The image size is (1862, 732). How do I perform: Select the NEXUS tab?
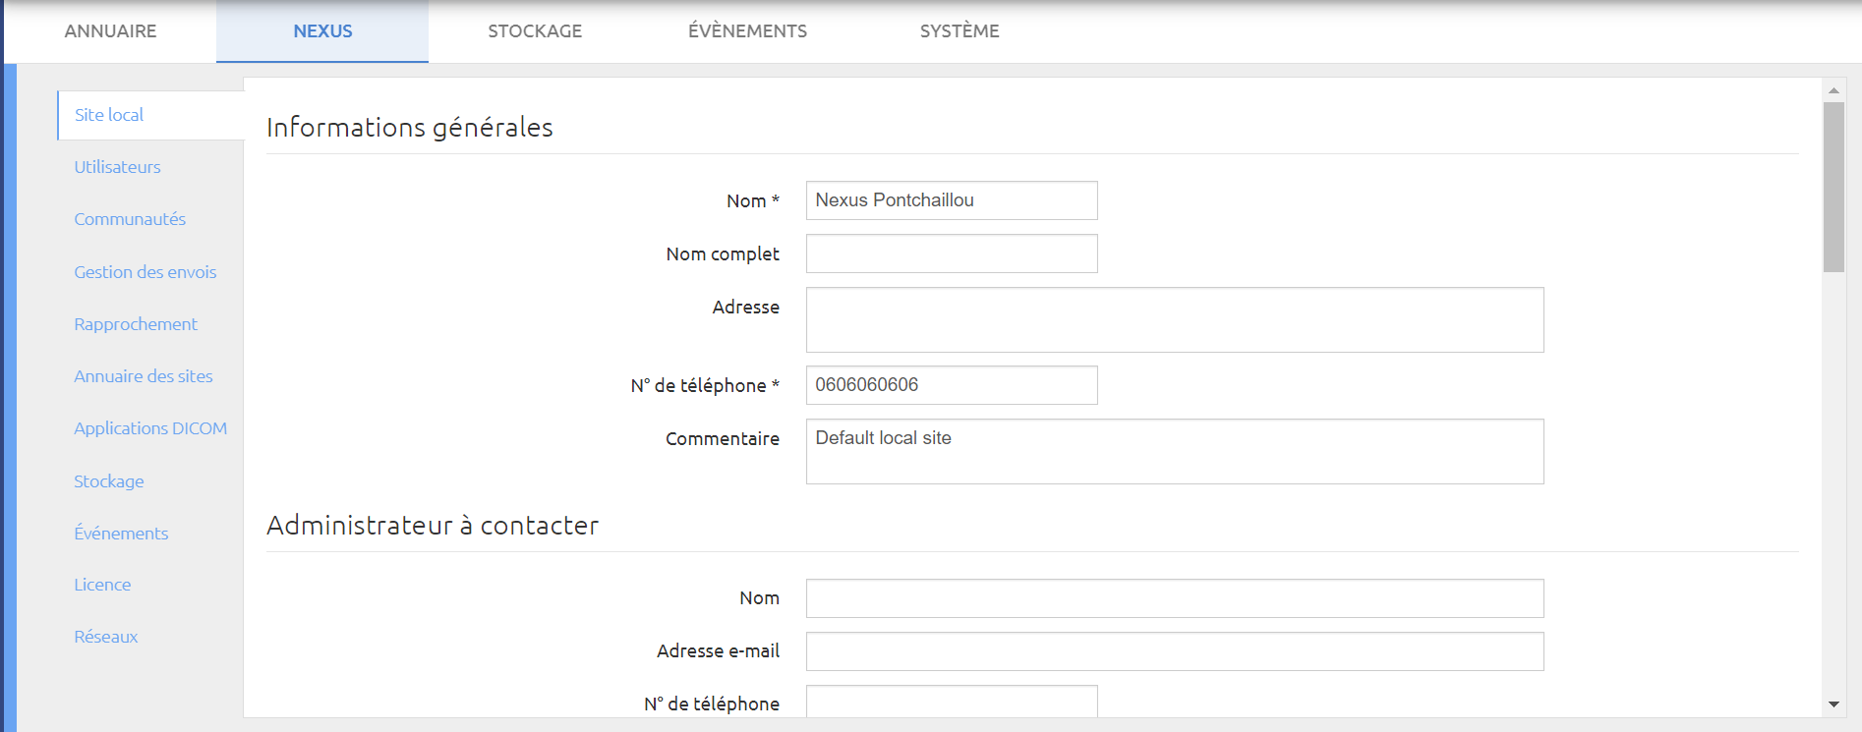click(x=322, y=31)
